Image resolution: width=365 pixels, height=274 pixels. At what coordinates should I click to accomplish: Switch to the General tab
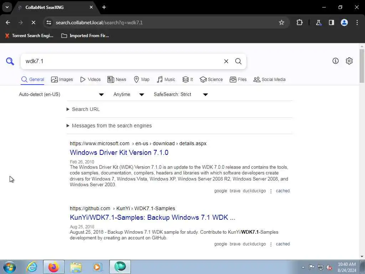[32, 80]
